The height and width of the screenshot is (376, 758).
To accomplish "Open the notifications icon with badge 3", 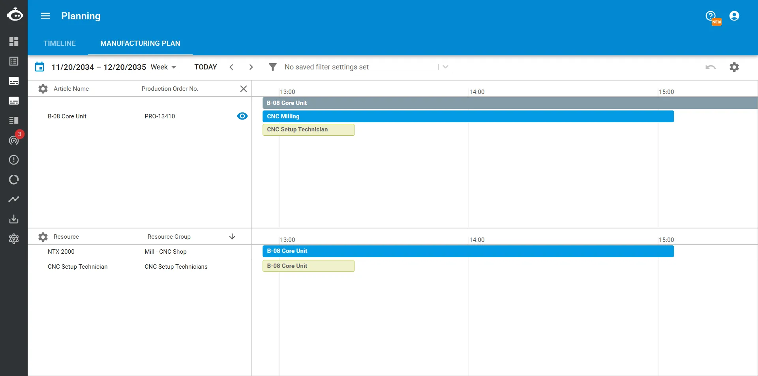I will coord(14,140).
